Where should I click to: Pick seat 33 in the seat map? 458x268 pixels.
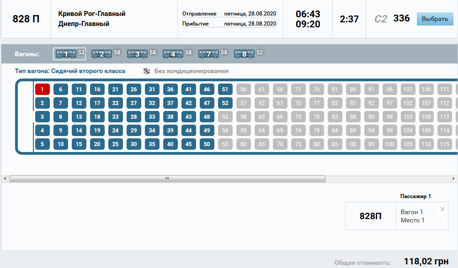pos(152,117)
